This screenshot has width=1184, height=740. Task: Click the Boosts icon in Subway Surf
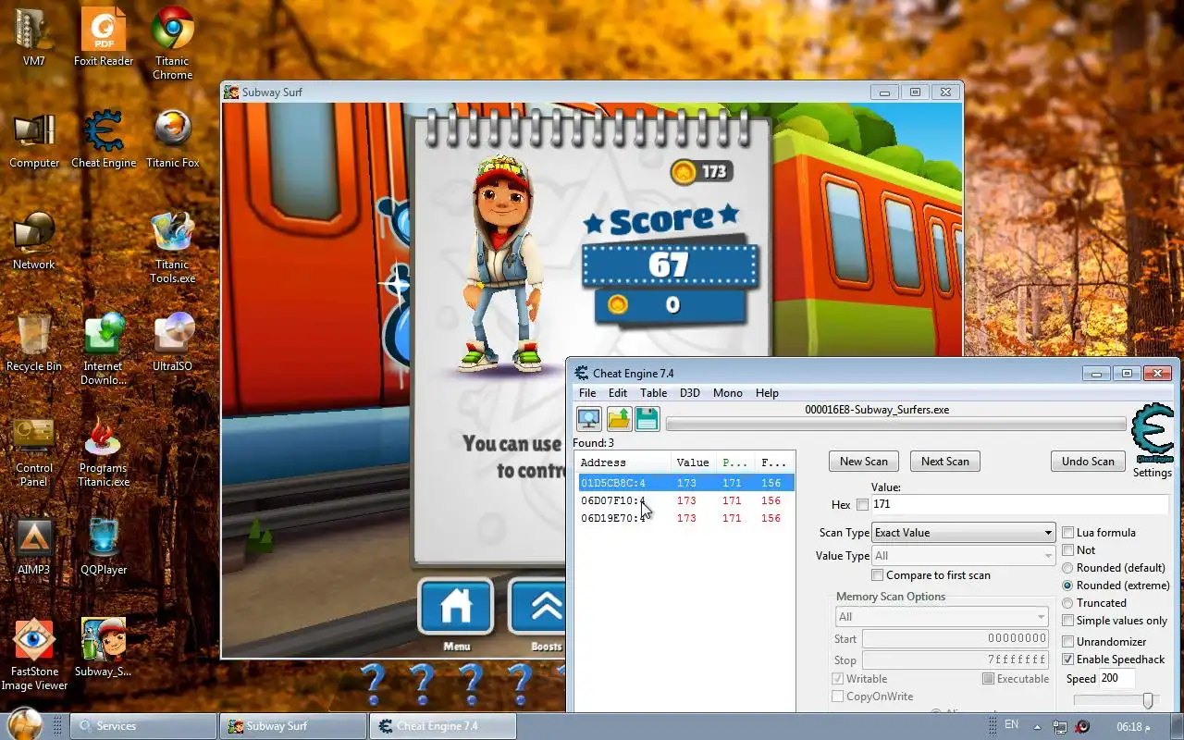coord(538,608)
